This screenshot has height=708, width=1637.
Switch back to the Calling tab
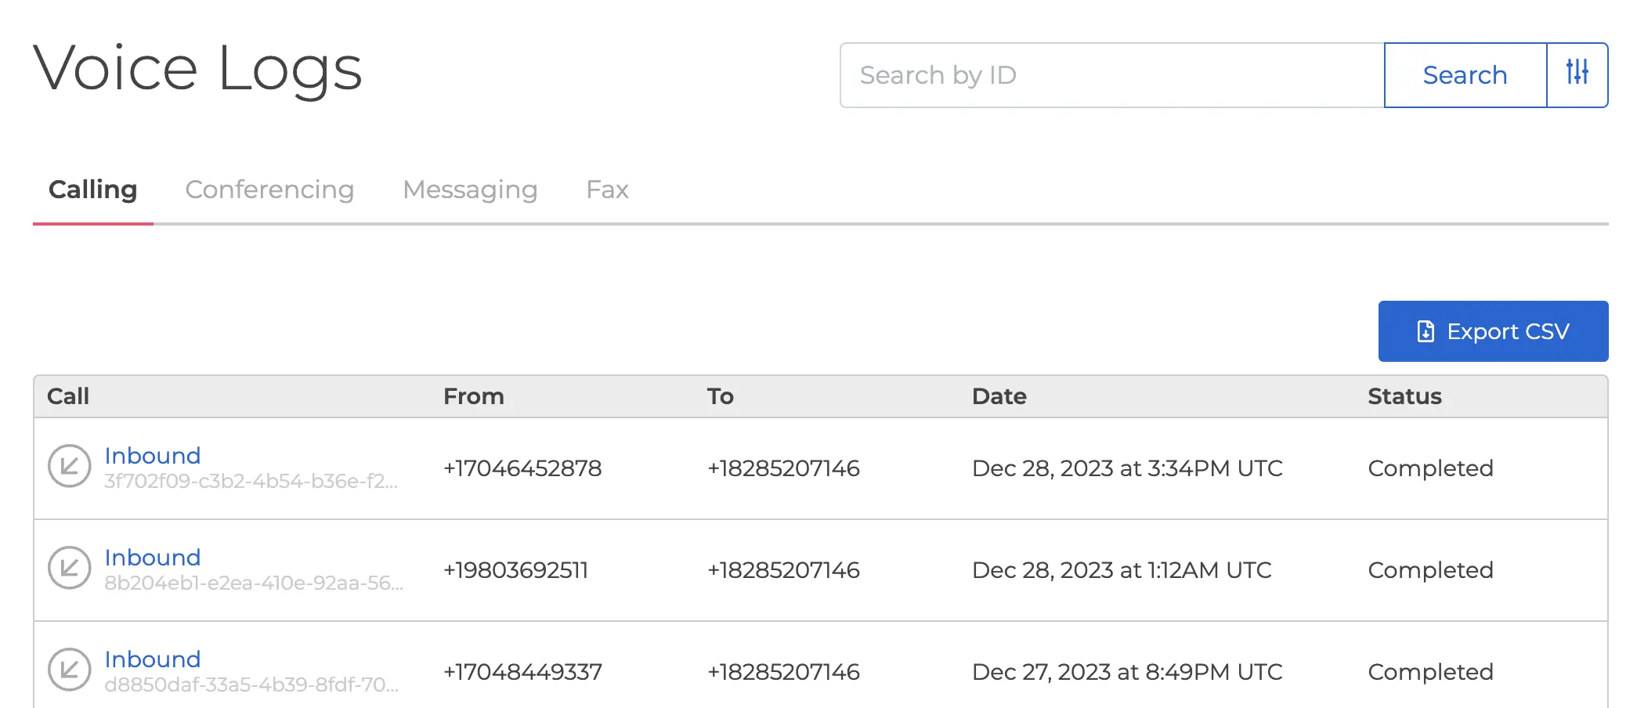(92, 190)
